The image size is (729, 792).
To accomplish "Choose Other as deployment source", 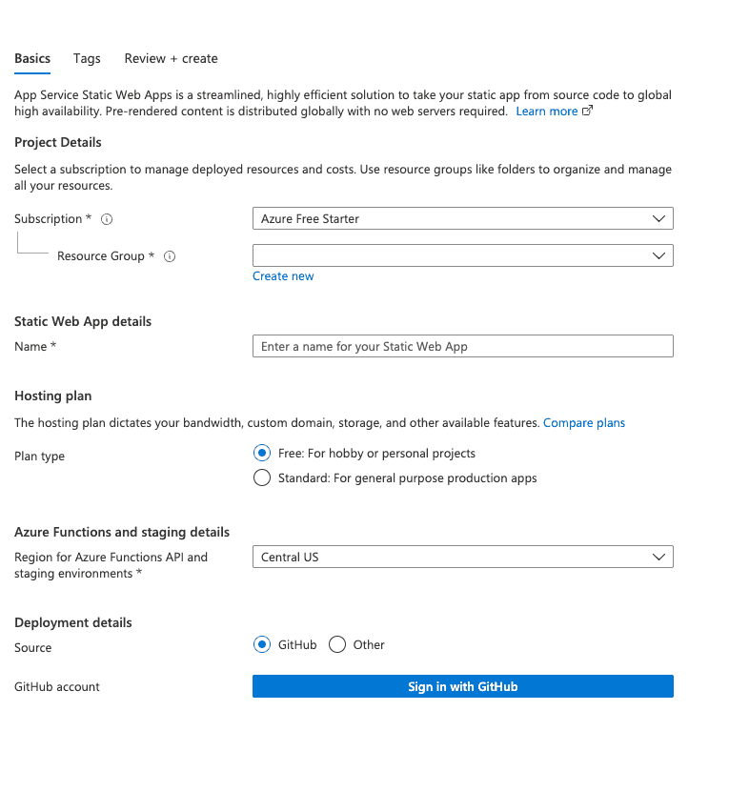I will point(337,645).
